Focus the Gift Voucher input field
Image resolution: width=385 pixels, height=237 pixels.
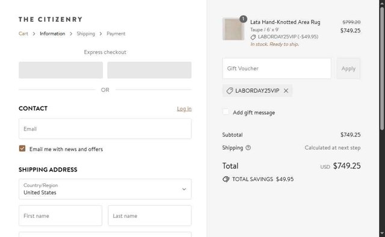pyautogui.click(x=277, y=69)
